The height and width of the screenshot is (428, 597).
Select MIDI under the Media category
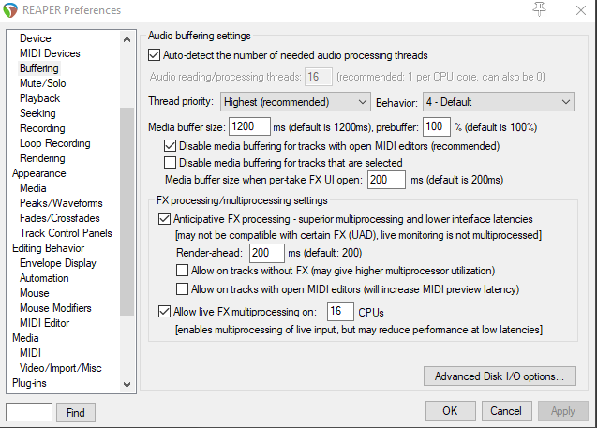click(30, 353)
